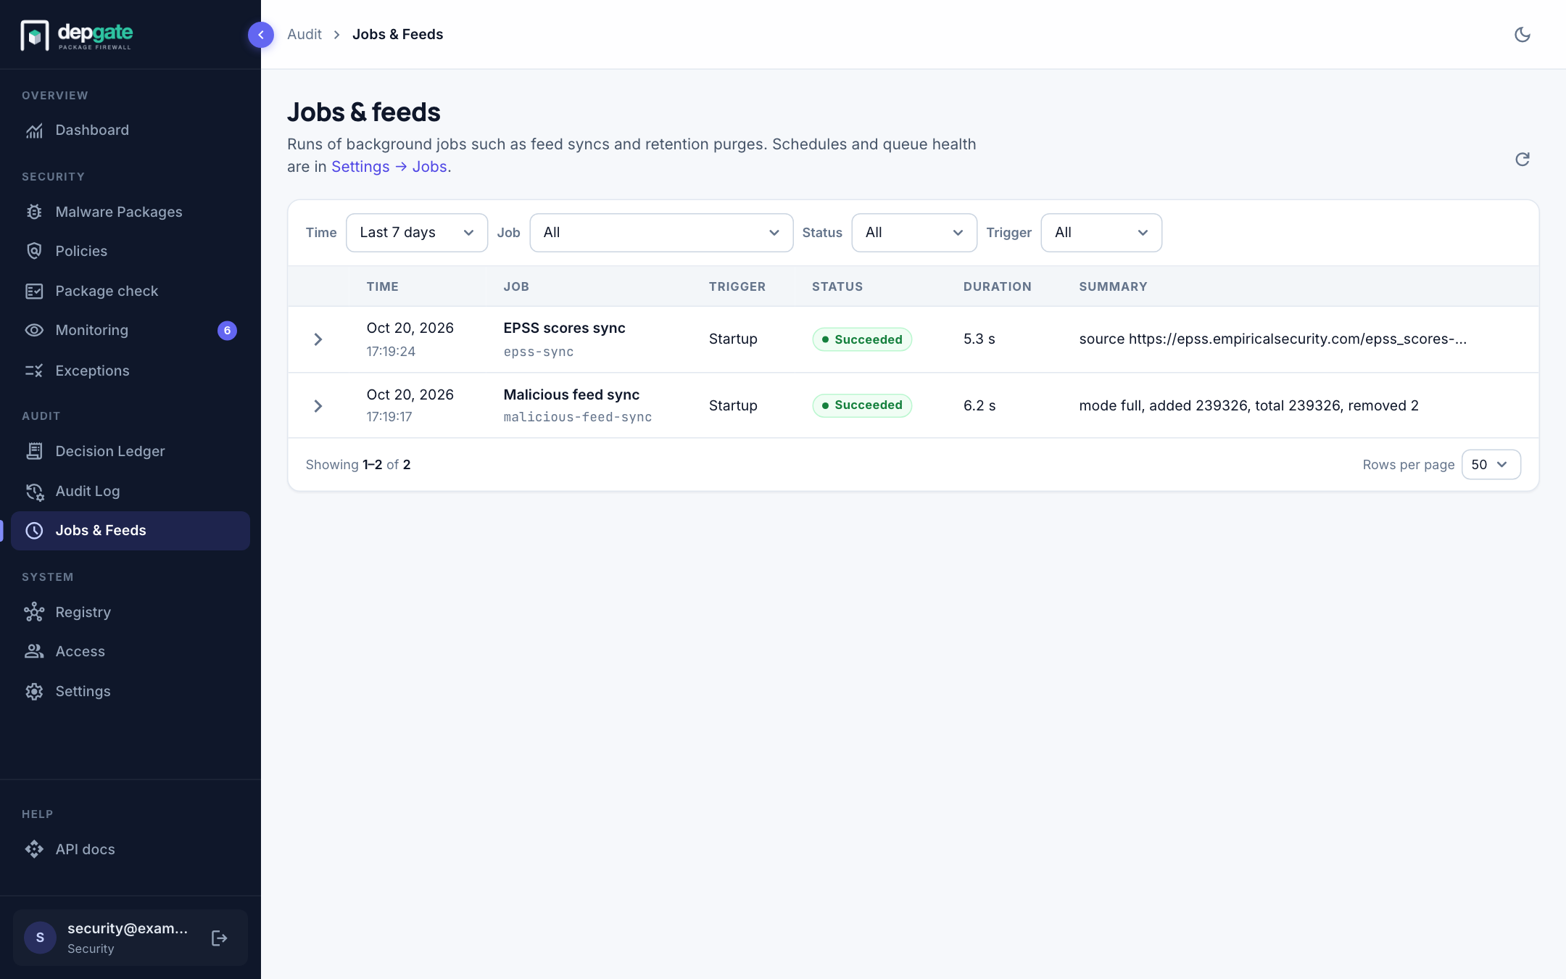Open Malware Packages section

(x=130, y=212)
